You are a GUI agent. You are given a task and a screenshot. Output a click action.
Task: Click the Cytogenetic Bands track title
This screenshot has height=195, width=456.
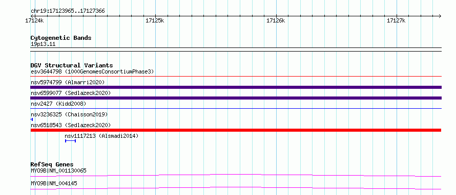coord(61,38)
